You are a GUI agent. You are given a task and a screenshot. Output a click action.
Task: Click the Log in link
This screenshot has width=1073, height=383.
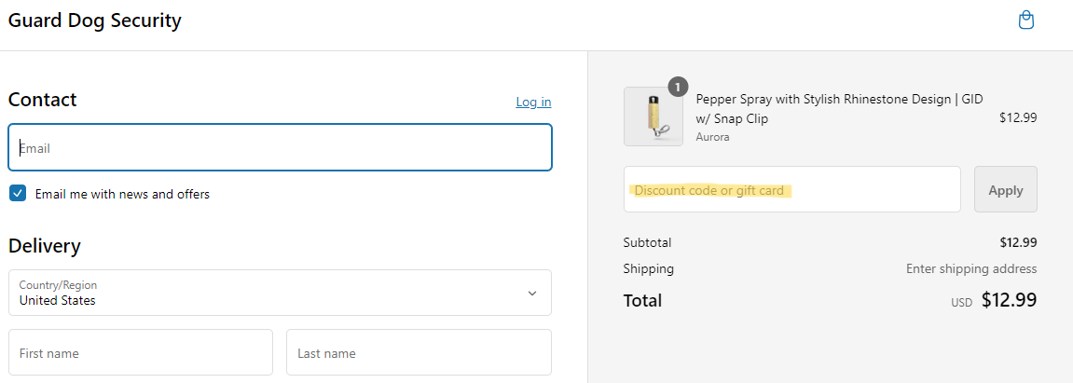click(533, 102)
